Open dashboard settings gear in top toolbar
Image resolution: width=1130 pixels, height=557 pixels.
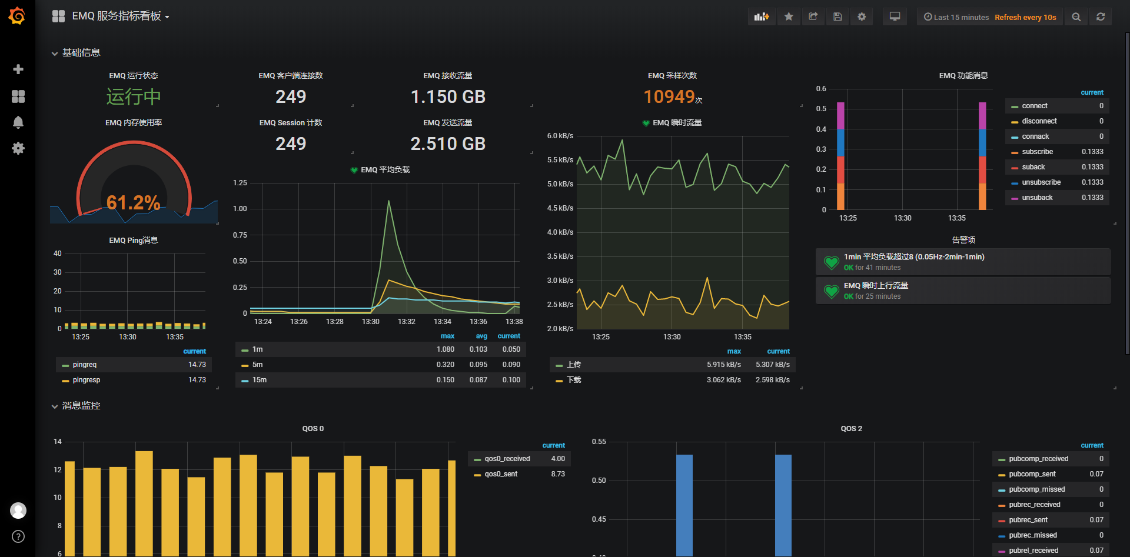(862, 17)
